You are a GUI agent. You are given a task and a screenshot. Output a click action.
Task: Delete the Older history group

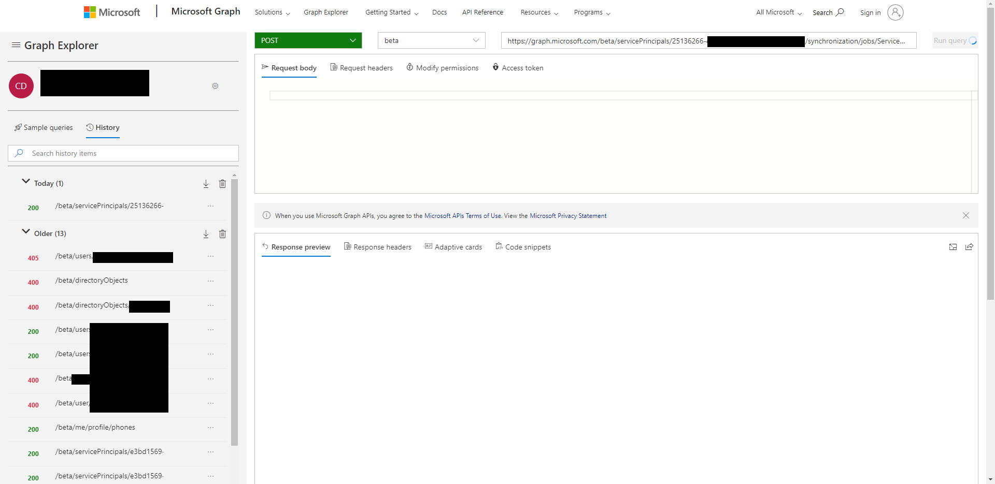(222, 234)
